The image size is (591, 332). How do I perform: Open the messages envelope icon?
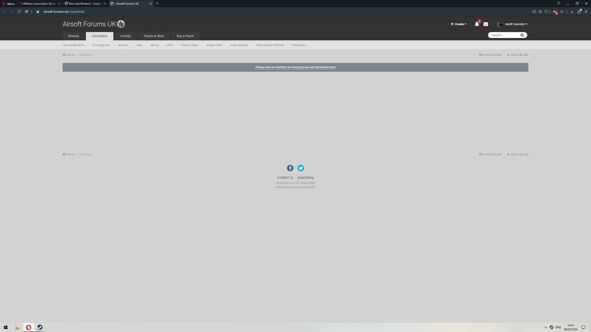click(x=486, y=24)
